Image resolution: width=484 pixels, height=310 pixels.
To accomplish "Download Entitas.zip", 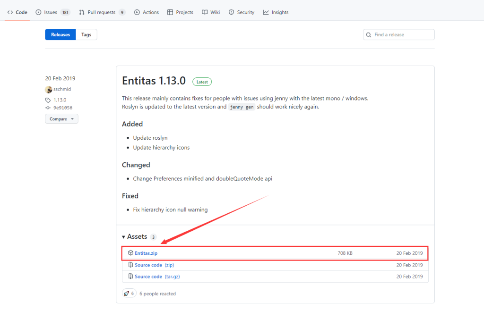I will click(x=146, y=253).
